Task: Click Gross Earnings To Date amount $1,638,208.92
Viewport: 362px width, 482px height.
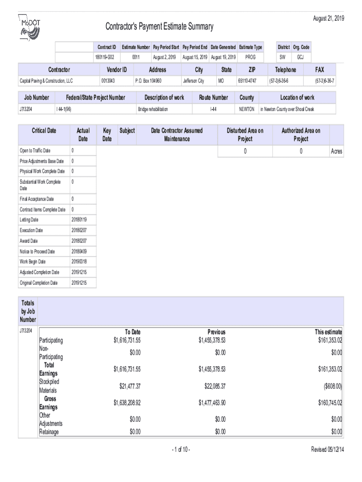Action: click(127, 403)
